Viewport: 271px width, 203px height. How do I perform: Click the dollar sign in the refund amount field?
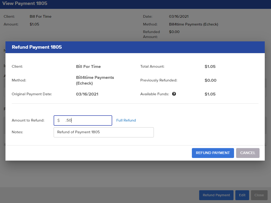(59, 120)
